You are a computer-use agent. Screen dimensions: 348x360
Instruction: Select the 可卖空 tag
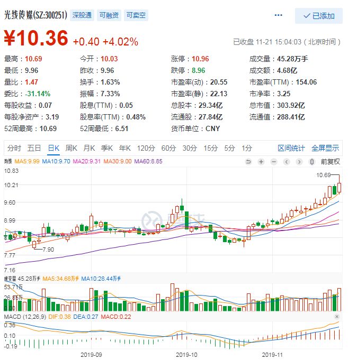pyautogui.click(x=136, y=15)
